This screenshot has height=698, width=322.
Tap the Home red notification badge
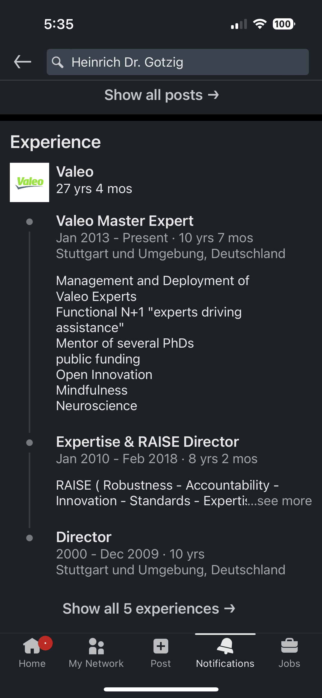tap(45, 643)
